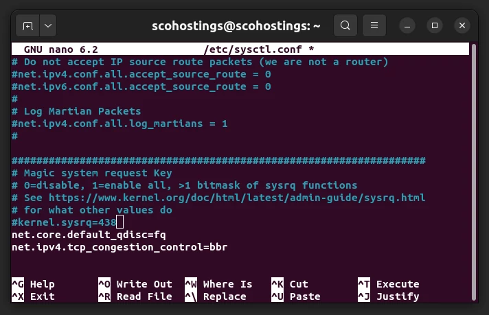This screenshot has width=489, height=315.
Task: Click the ^O Write Out shortcut
Action: coord(135,284)
